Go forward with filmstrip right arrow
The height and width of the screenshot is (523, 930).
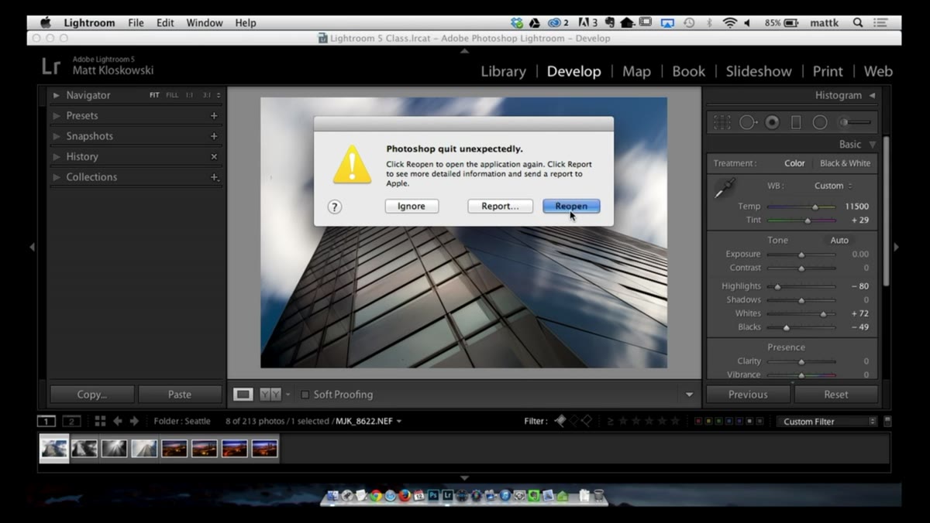(134, 421)
